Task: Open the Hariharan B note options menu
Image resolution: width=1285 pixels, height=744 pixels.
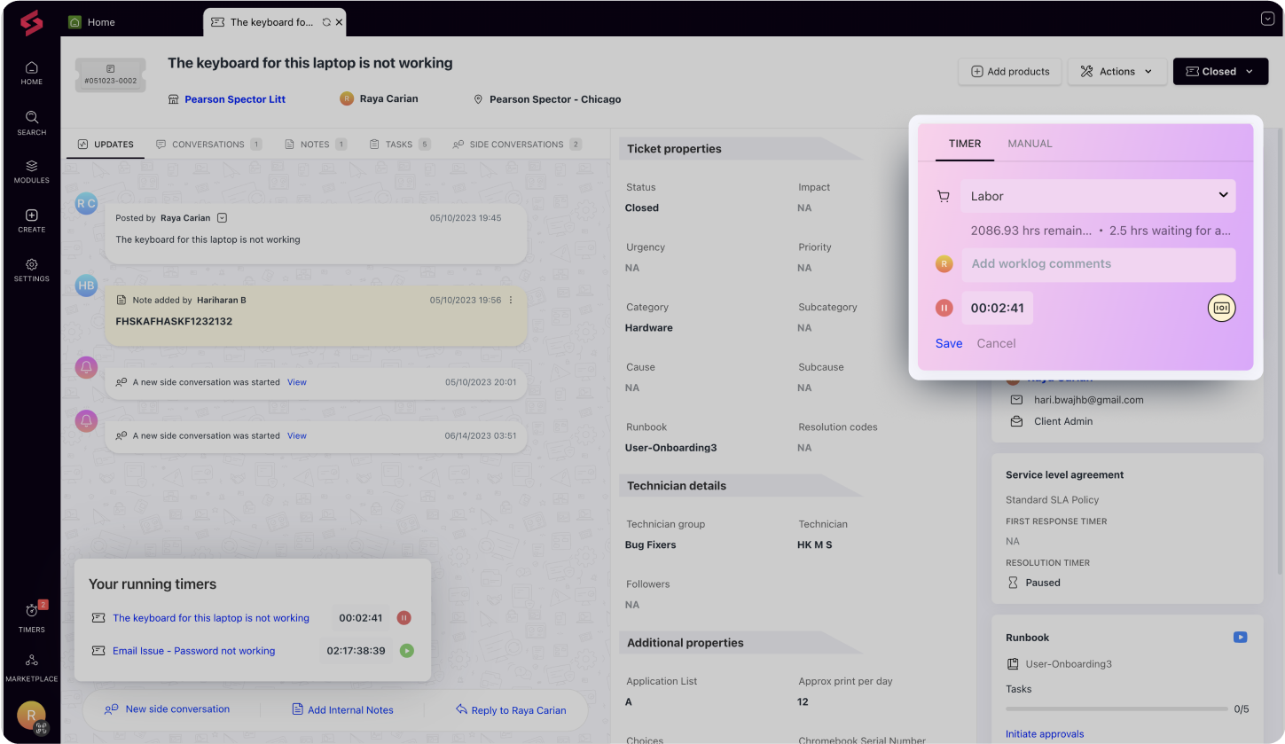Action: [x=511, y=301]
